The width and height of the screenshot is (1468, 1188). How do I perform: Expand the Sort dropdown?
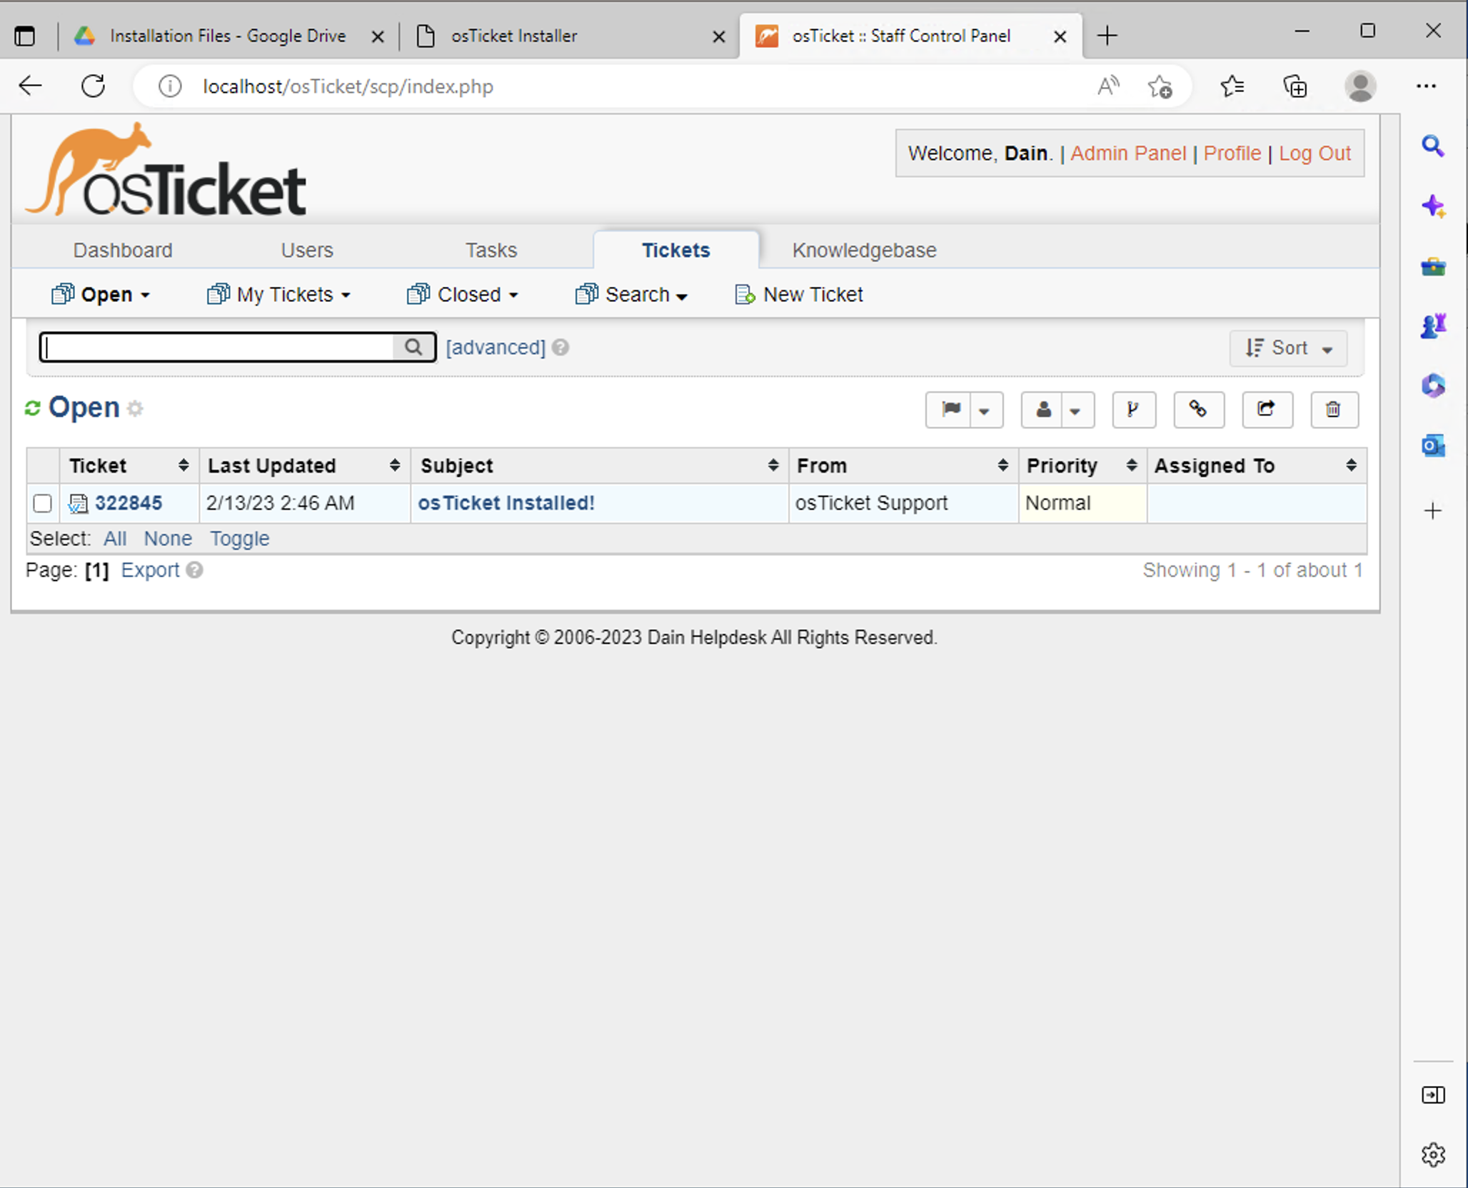click(x=1287, y=348)
